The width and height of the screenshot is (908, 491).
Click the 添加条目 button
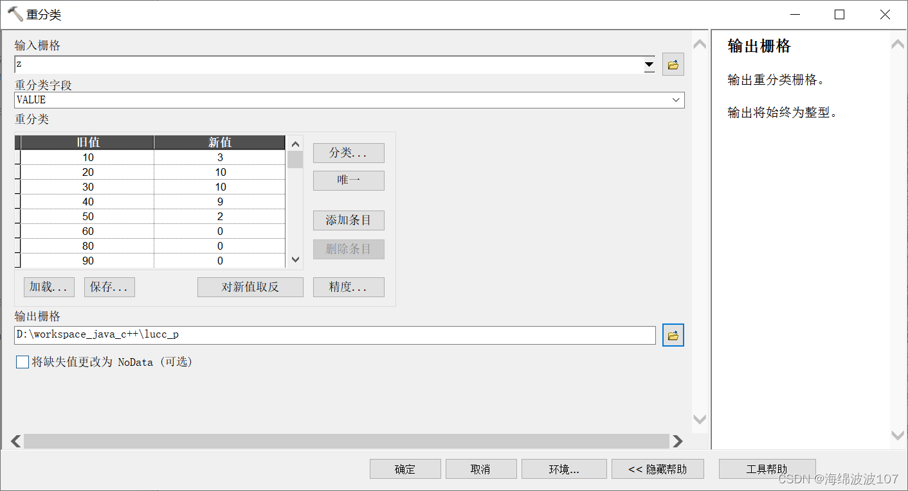coord(349,220)
